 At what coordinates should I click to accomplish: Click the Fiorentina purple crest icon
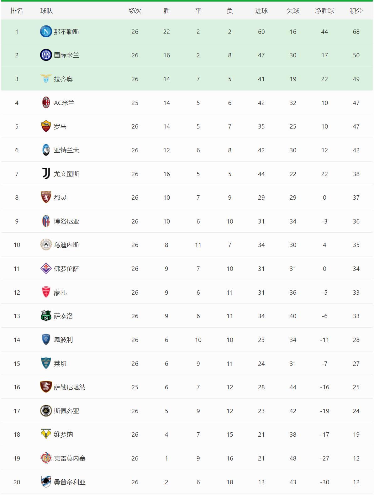[46, 269]
